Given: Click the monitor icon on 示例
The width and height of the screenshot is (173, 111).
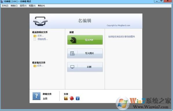Looking at the screenshot, I should (72, 67).
